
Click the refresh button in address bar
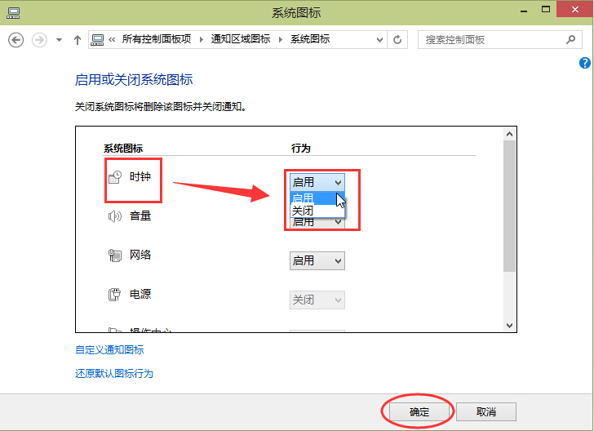pyautogui.click(x=397, y=39)
